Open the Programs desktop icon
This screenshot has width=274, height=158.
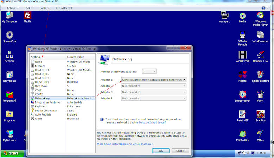coord(9,116)
